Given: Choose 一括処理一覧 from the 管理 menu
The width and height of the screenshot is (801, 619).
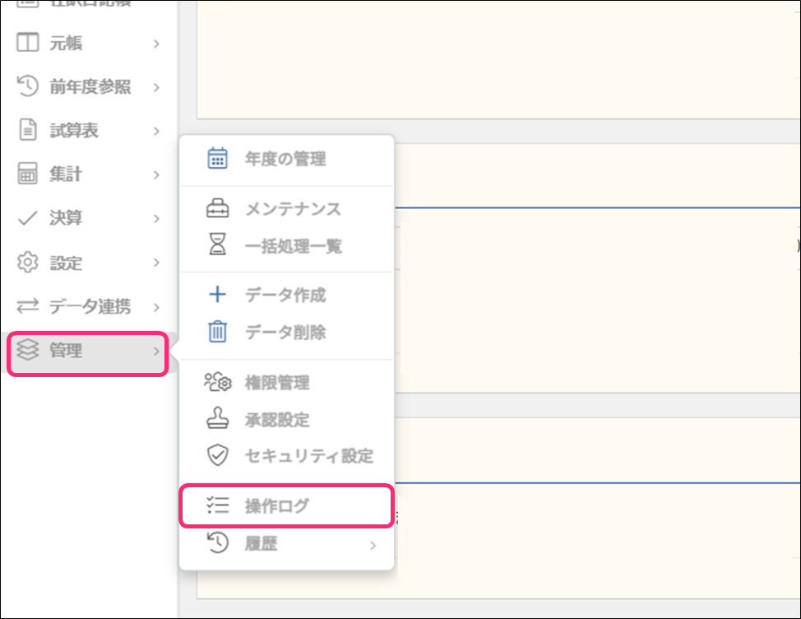Looking at the screenshot, I should [x=293, y=245].
